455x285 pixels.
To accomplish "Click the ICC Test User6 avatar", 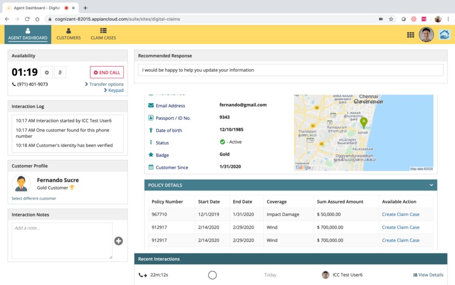I will coord(326,275).
